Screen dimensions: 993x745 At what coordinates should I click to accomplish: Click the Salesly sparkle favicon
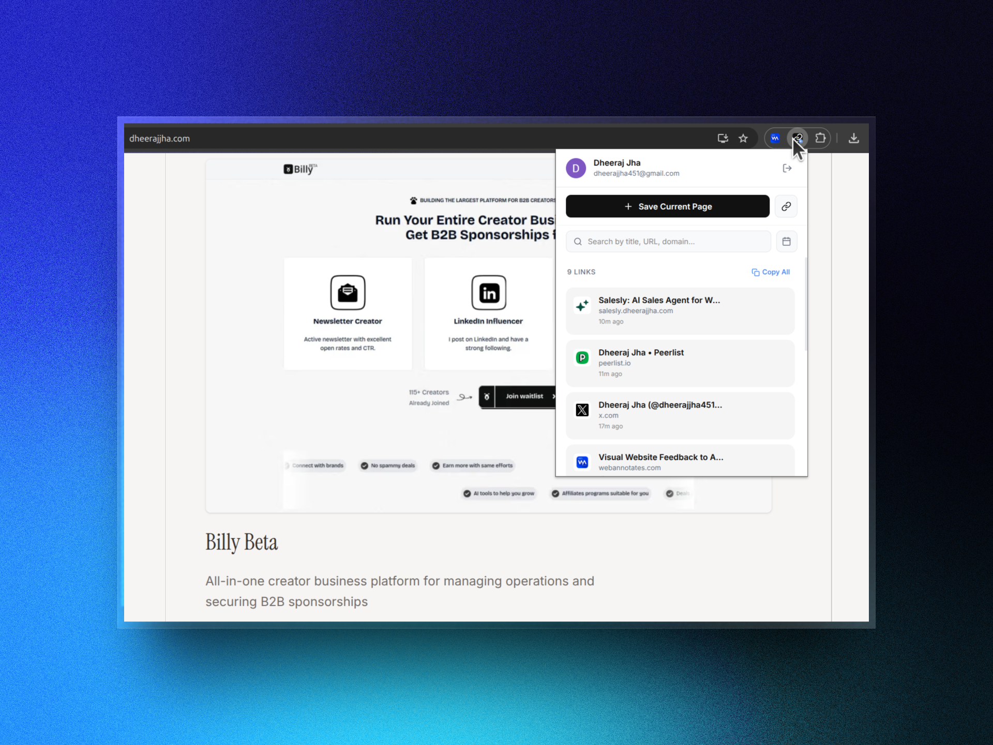[x=582, y=305]
